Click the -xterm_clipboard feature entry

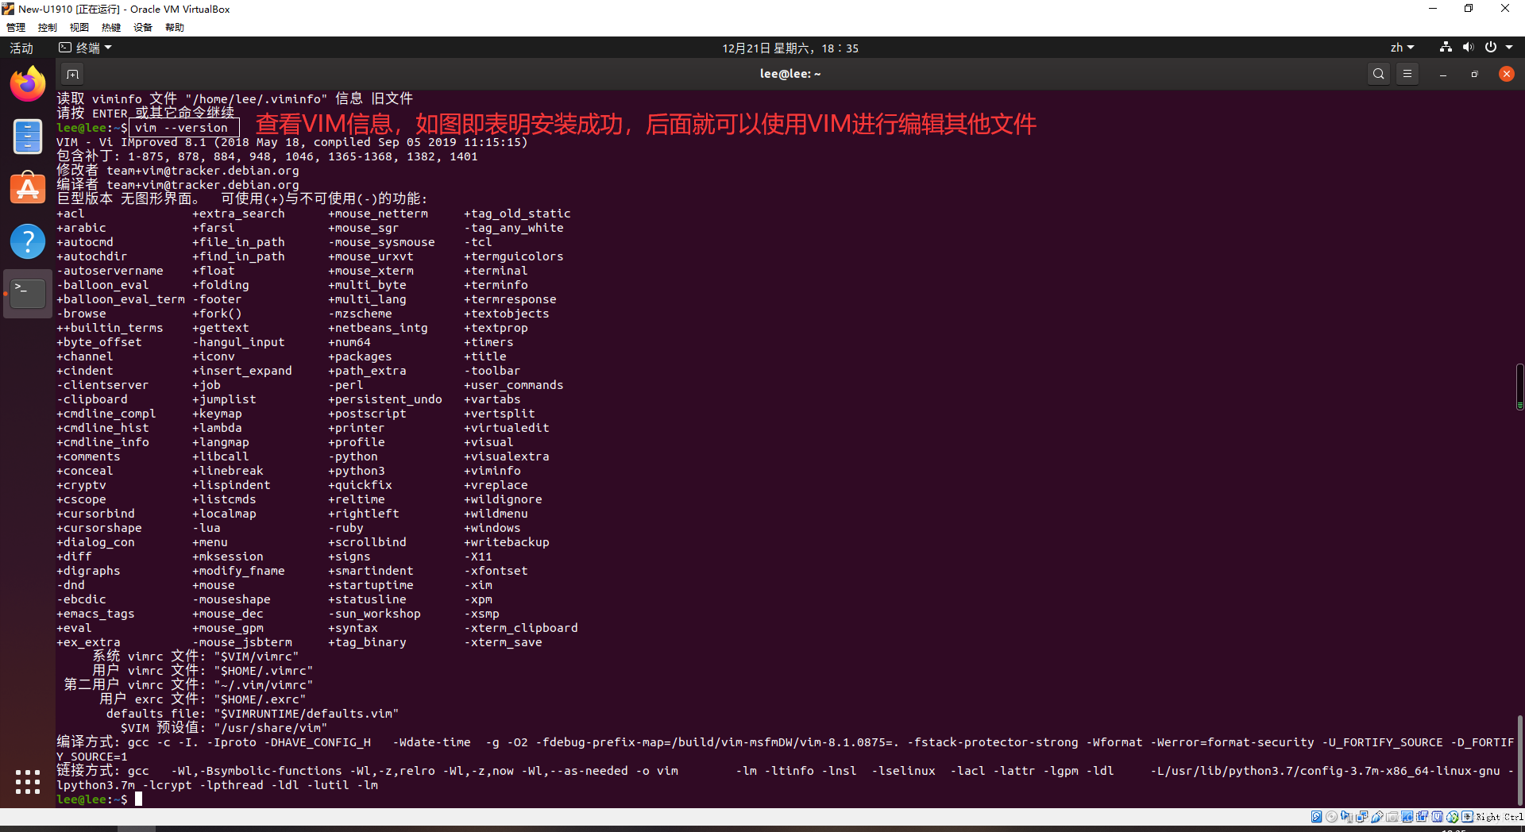(521, 628)
